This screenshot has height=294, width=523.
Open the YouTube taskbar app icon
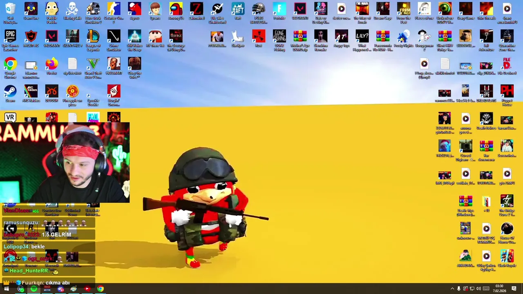pos(87,289)
